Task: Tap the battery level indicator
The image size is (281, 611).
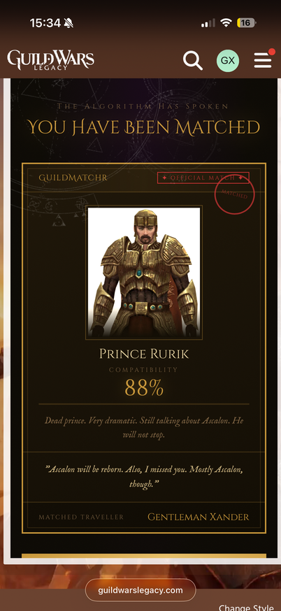Action: coord(246,23)
